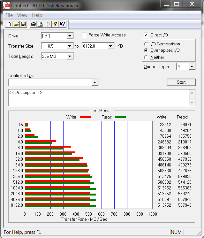Click the red Write legend swatch

[85, 117]
